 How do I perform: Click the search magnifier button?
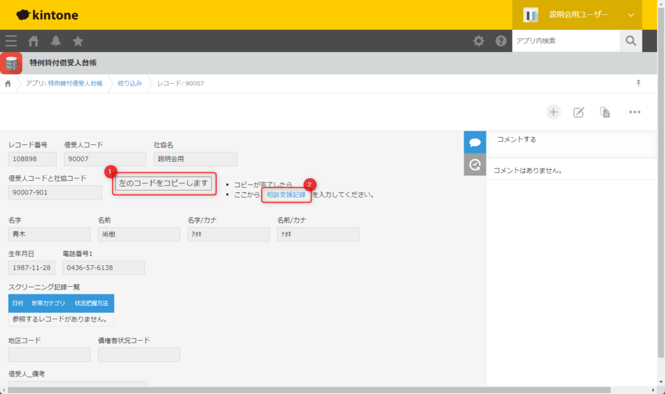point(631,41)
